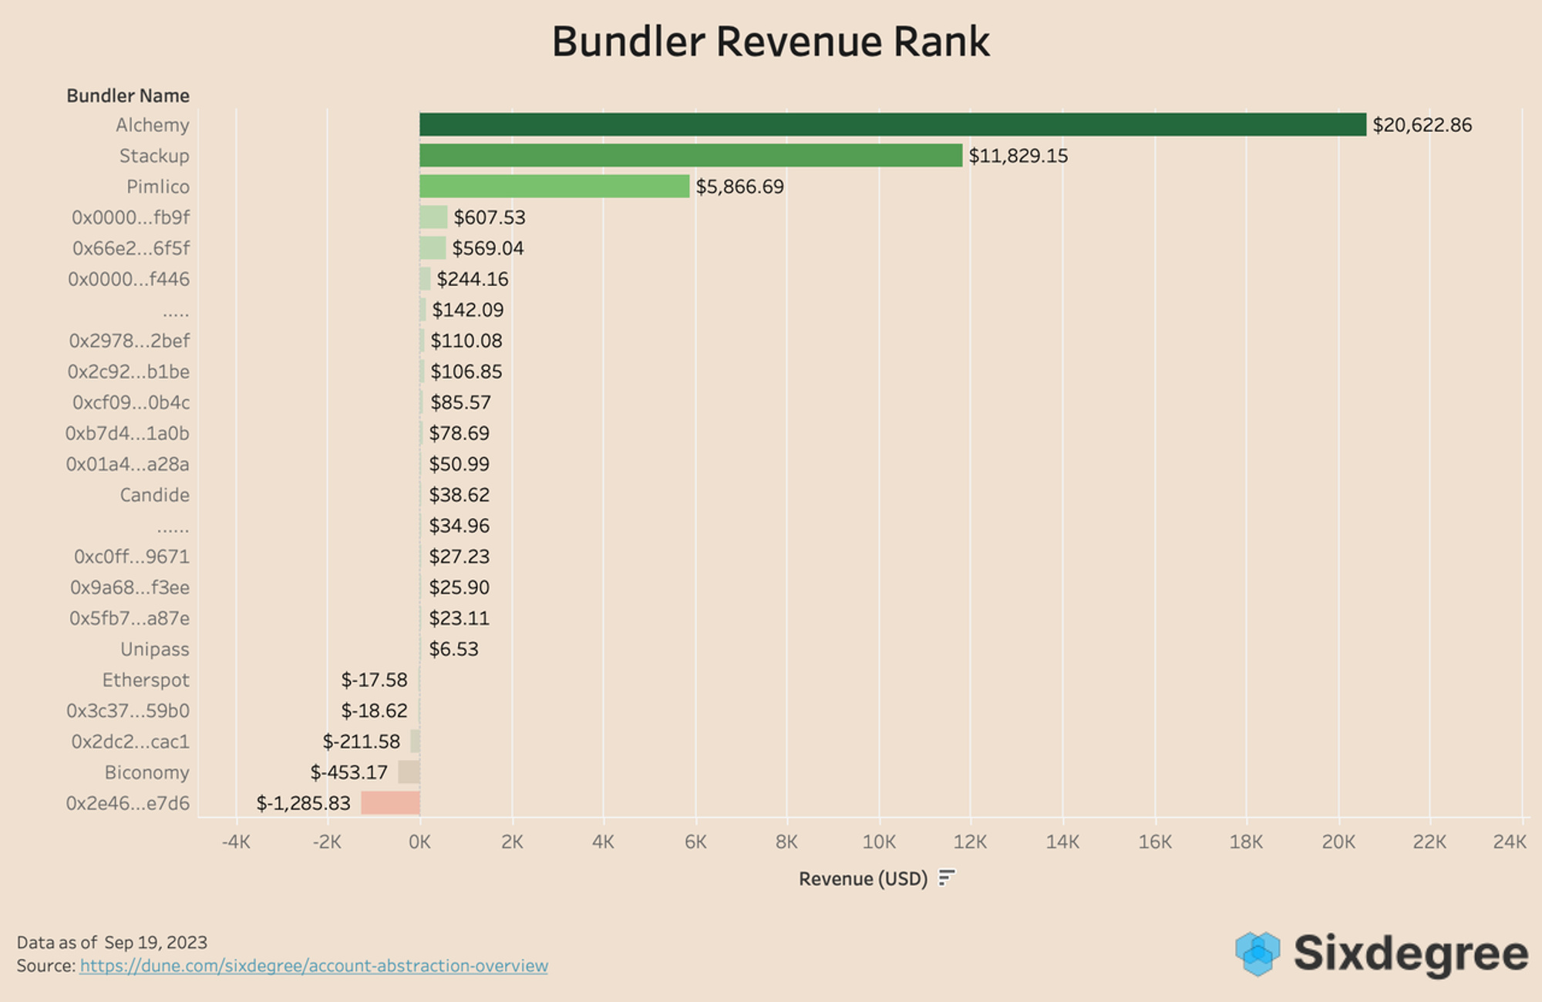Click the 0x0000...fb9f revenue bar
1542x1002 pixels.
pos(433,217)
